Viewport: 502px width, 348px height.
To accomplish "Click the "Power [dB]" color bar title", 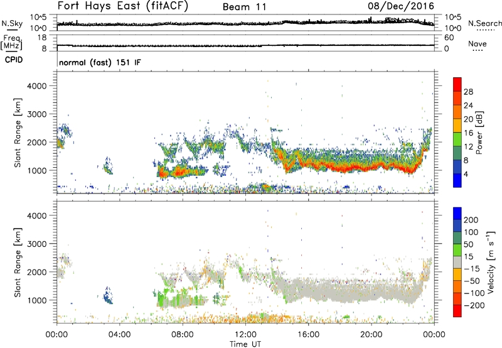I will click(479, 133).
